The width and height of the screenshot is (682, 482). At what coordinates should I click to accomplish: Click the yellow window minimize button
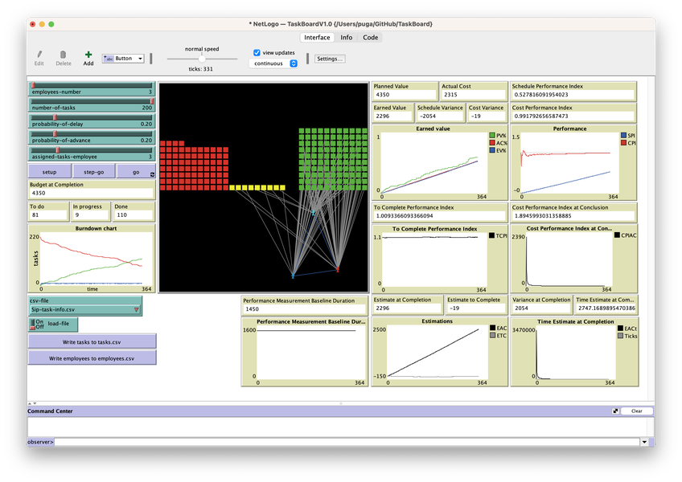click(42, 24)
